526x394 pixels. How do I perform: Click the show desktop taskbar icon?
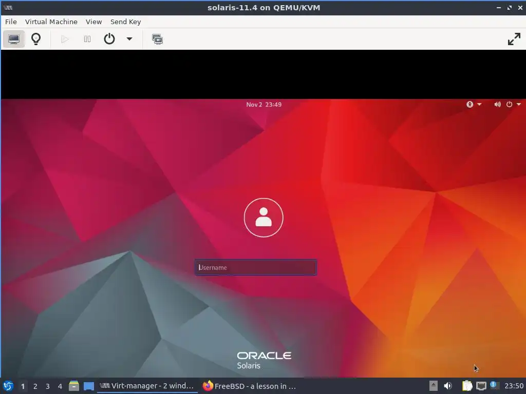click(x=88, y=386)
